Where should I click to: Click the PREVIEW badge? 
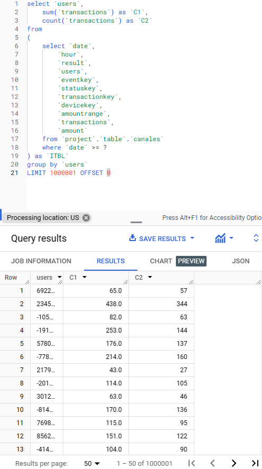click(191, 261)
